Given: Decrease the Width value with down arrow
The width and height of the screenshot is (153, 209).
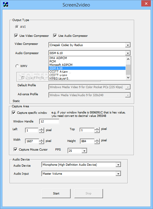Looking at the screenshot, I should click(42, 143).
